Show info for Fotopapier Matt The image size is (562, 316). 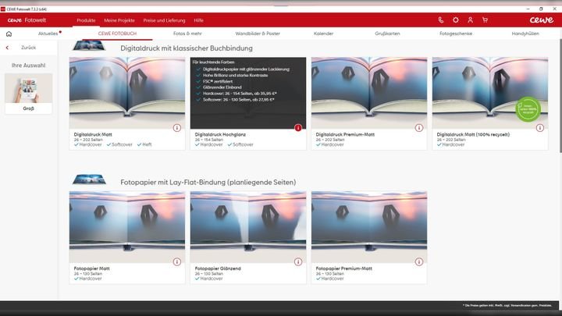pyautogui.click(x=177, y=262)
